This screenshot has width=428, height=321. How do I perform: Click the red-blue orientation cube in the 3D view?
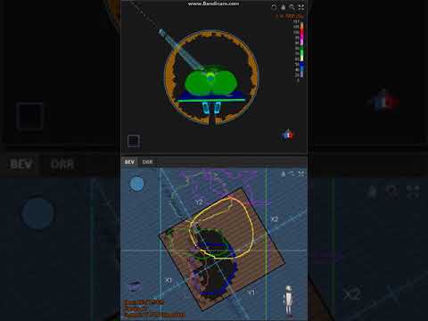click(287, 135)
